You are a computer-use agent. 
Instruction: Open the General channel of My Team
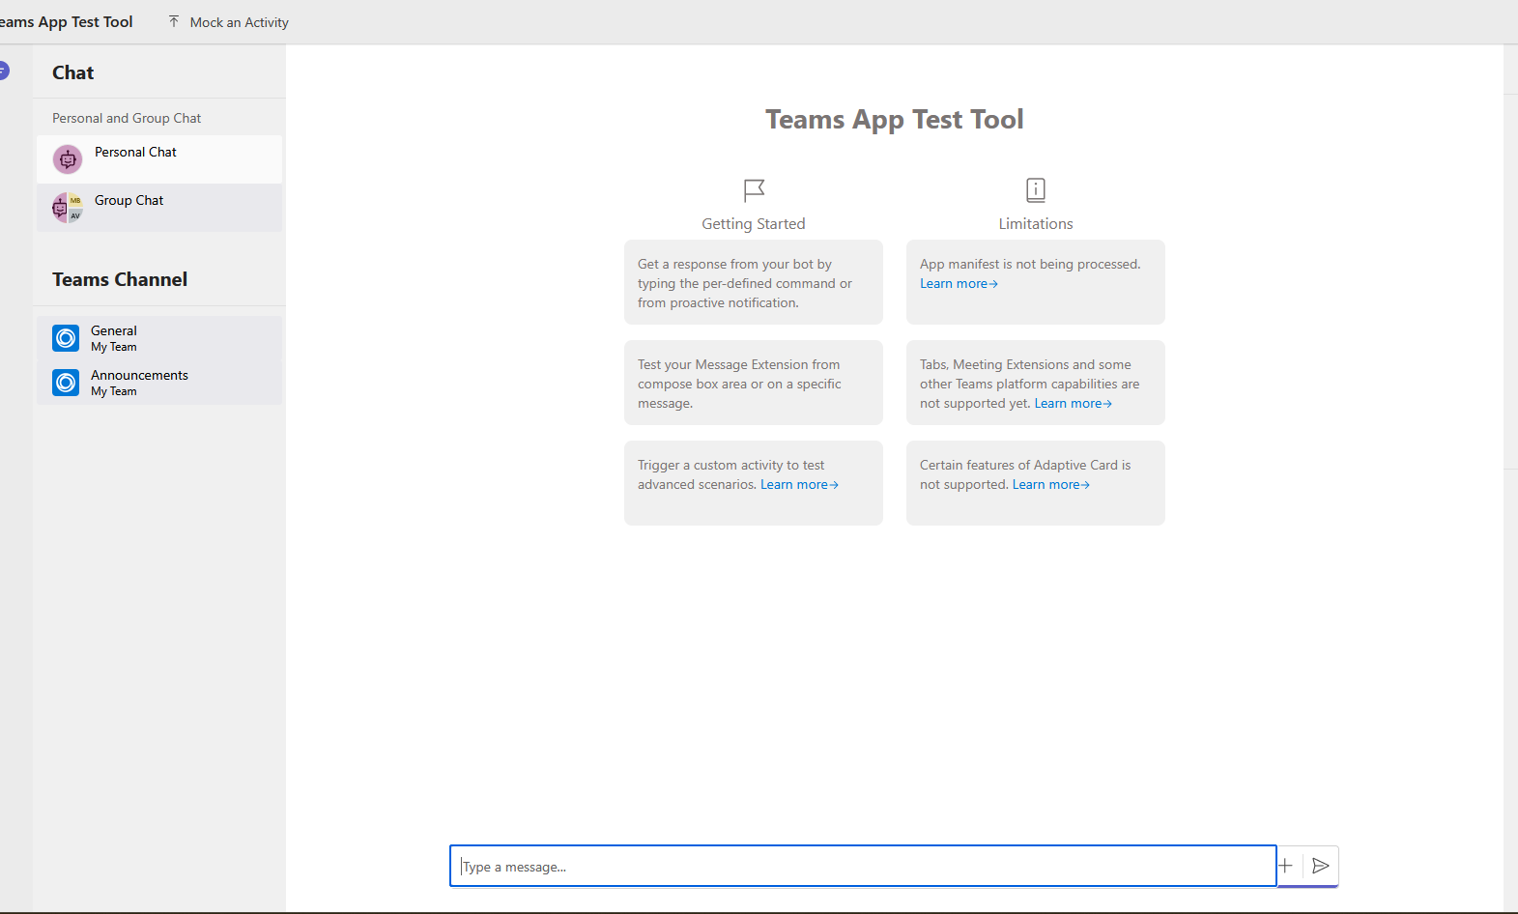pyautogui.click(x=159, y=338)
